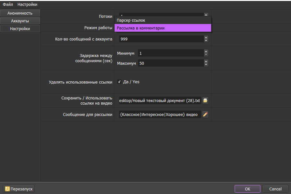Switch to the Анонимность tab
This screenshot has height=194, width=291.
point(20,13)
